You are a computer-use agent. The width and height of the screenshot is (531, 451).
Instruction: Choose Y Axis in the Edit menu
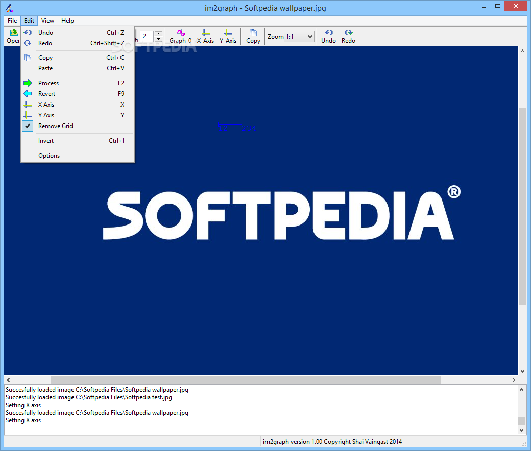[x=78, y=115]
